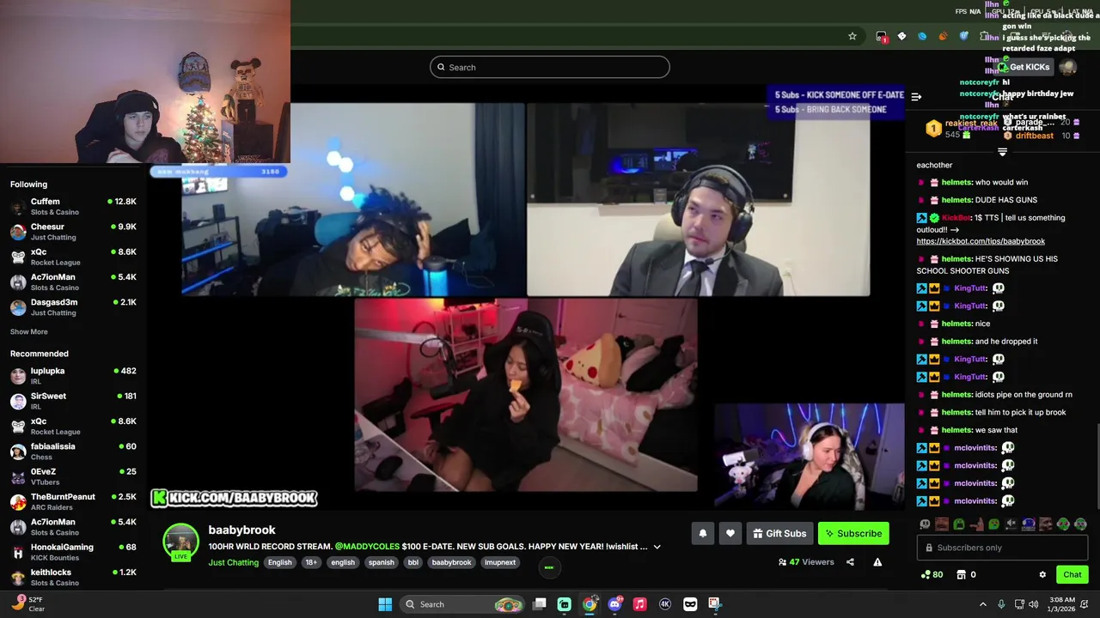
Task: Select the 18+ stream tag
Action: pyautogui.click(x=311, y=562)
